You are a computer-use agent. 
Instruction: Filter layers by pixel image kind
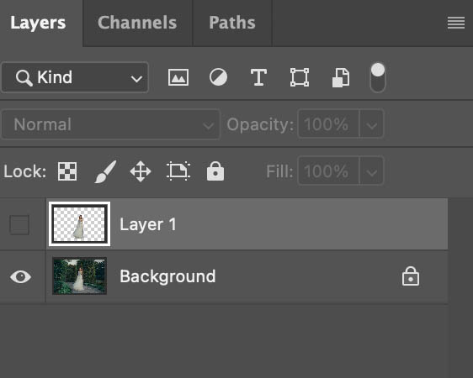coord(178,77)
